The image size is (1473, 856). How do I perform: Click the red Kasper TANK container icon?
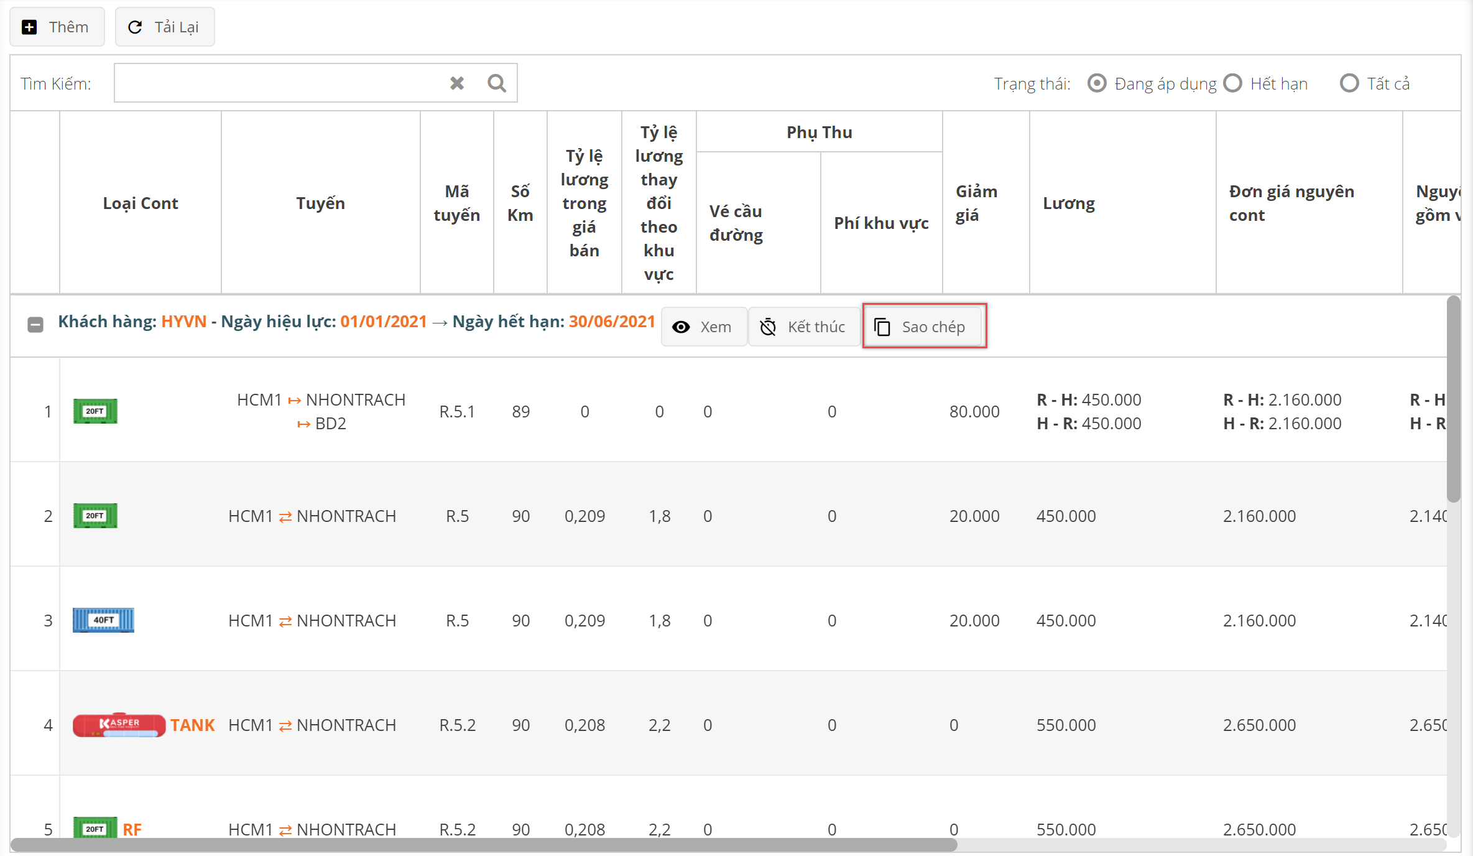click(119, 725)
